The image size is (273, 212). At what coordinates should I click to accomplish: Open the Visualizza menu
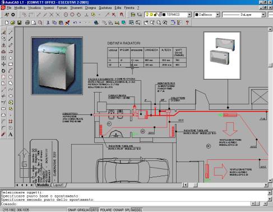(x=34, y=8)
